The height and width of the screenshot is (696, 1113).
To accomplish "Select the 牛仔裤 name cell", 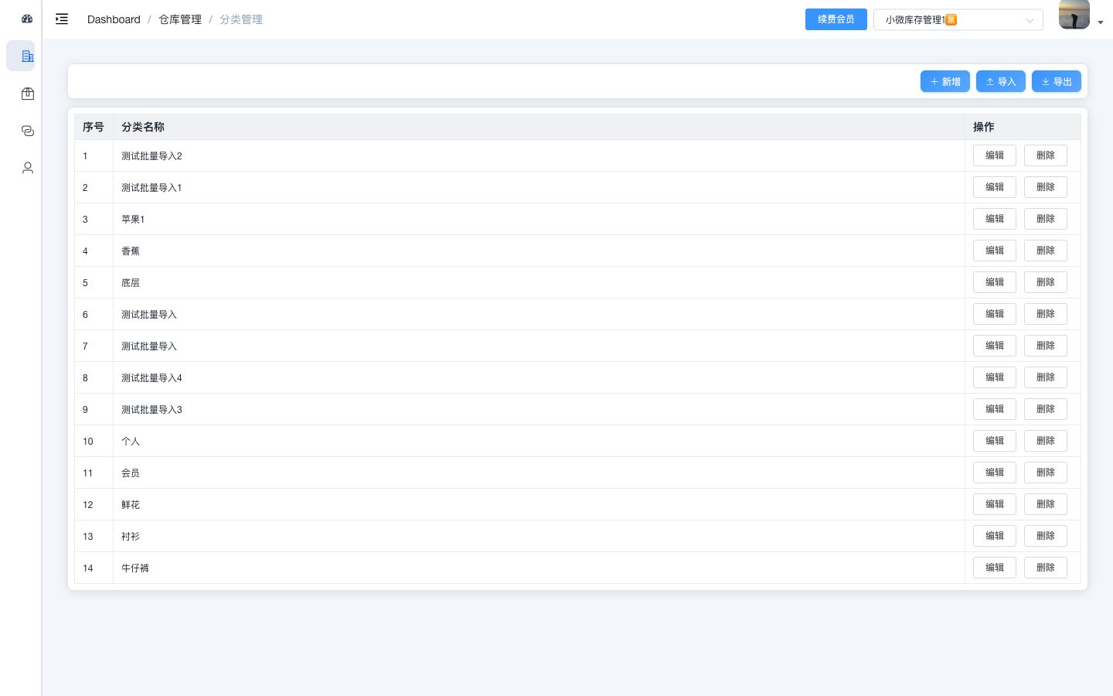I will pos(539,568).
